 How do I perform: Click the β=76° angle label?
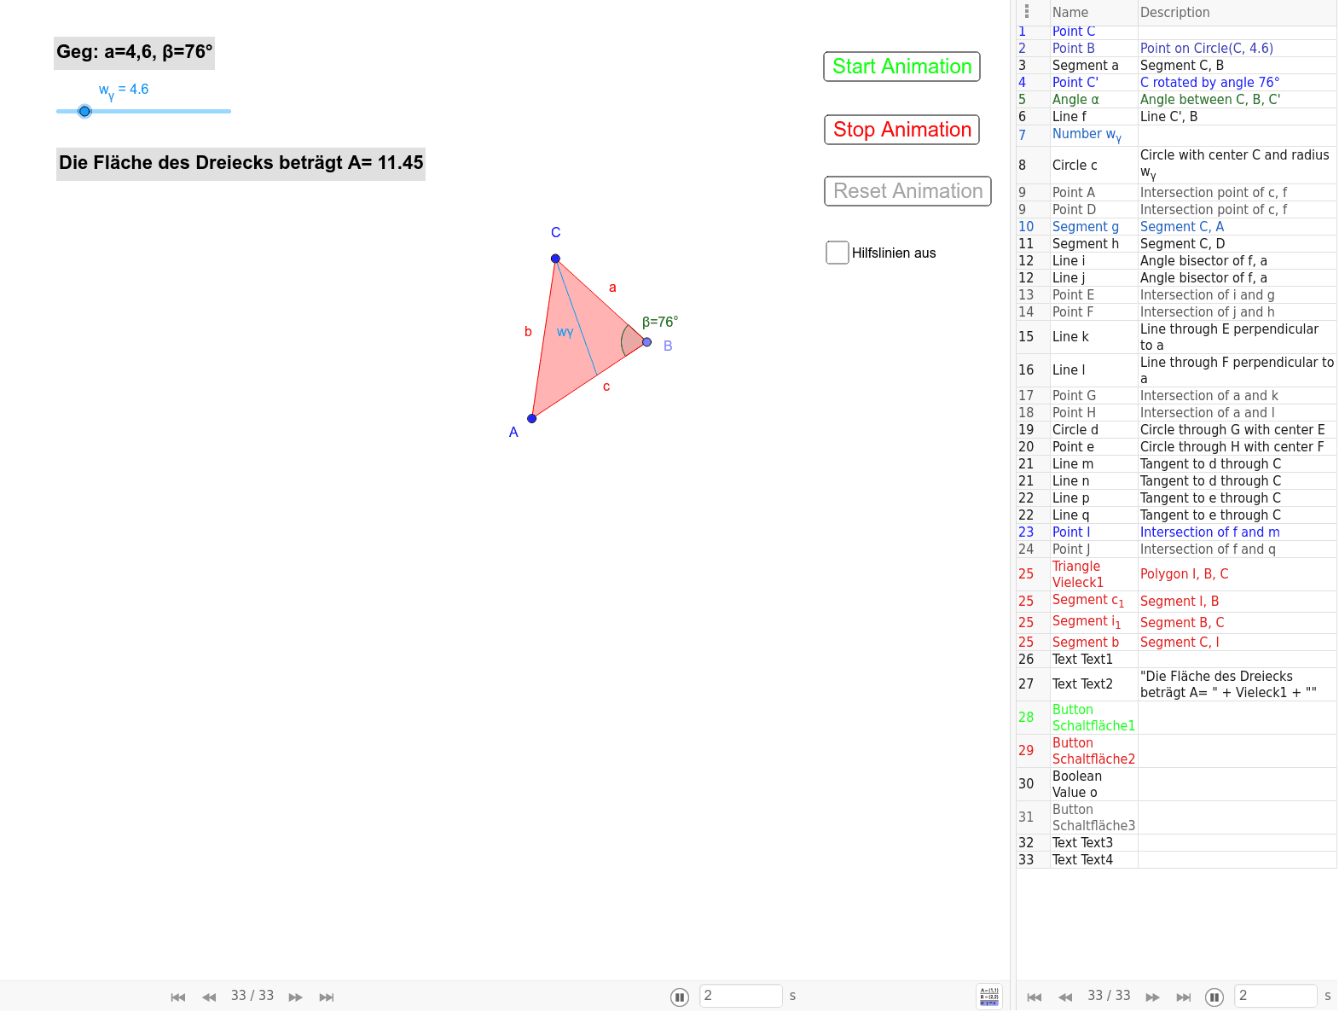(660, 322)
